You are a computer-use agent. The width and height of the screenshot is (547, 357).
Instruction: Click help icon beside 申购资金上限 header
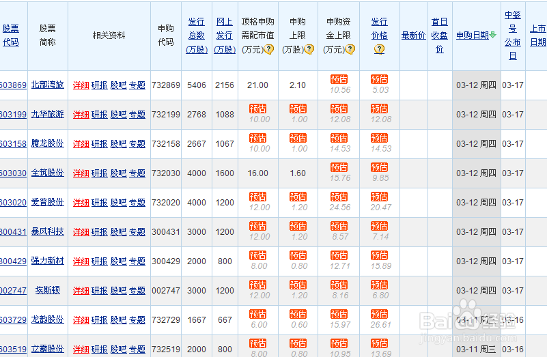tap(350, 50)
